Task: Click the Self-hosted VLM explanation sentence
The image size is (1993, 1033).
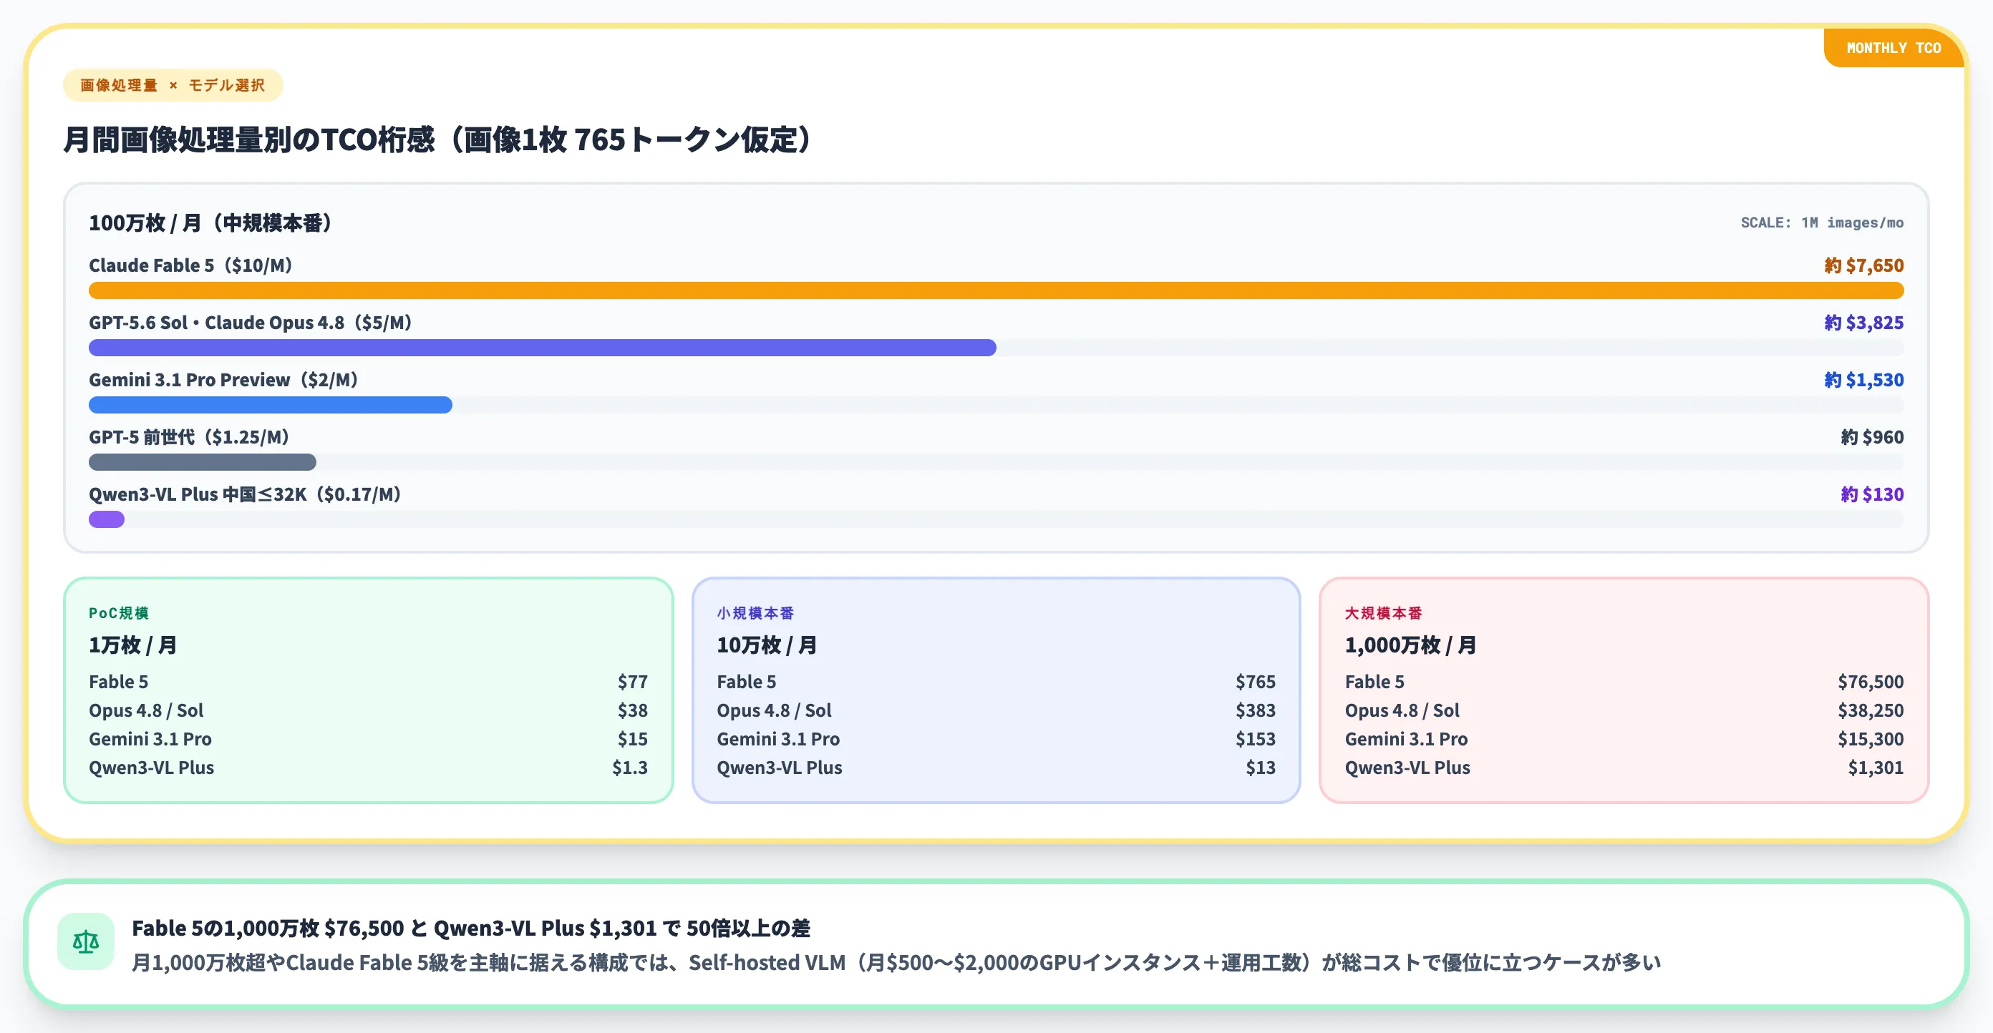Action: point(896,963)
